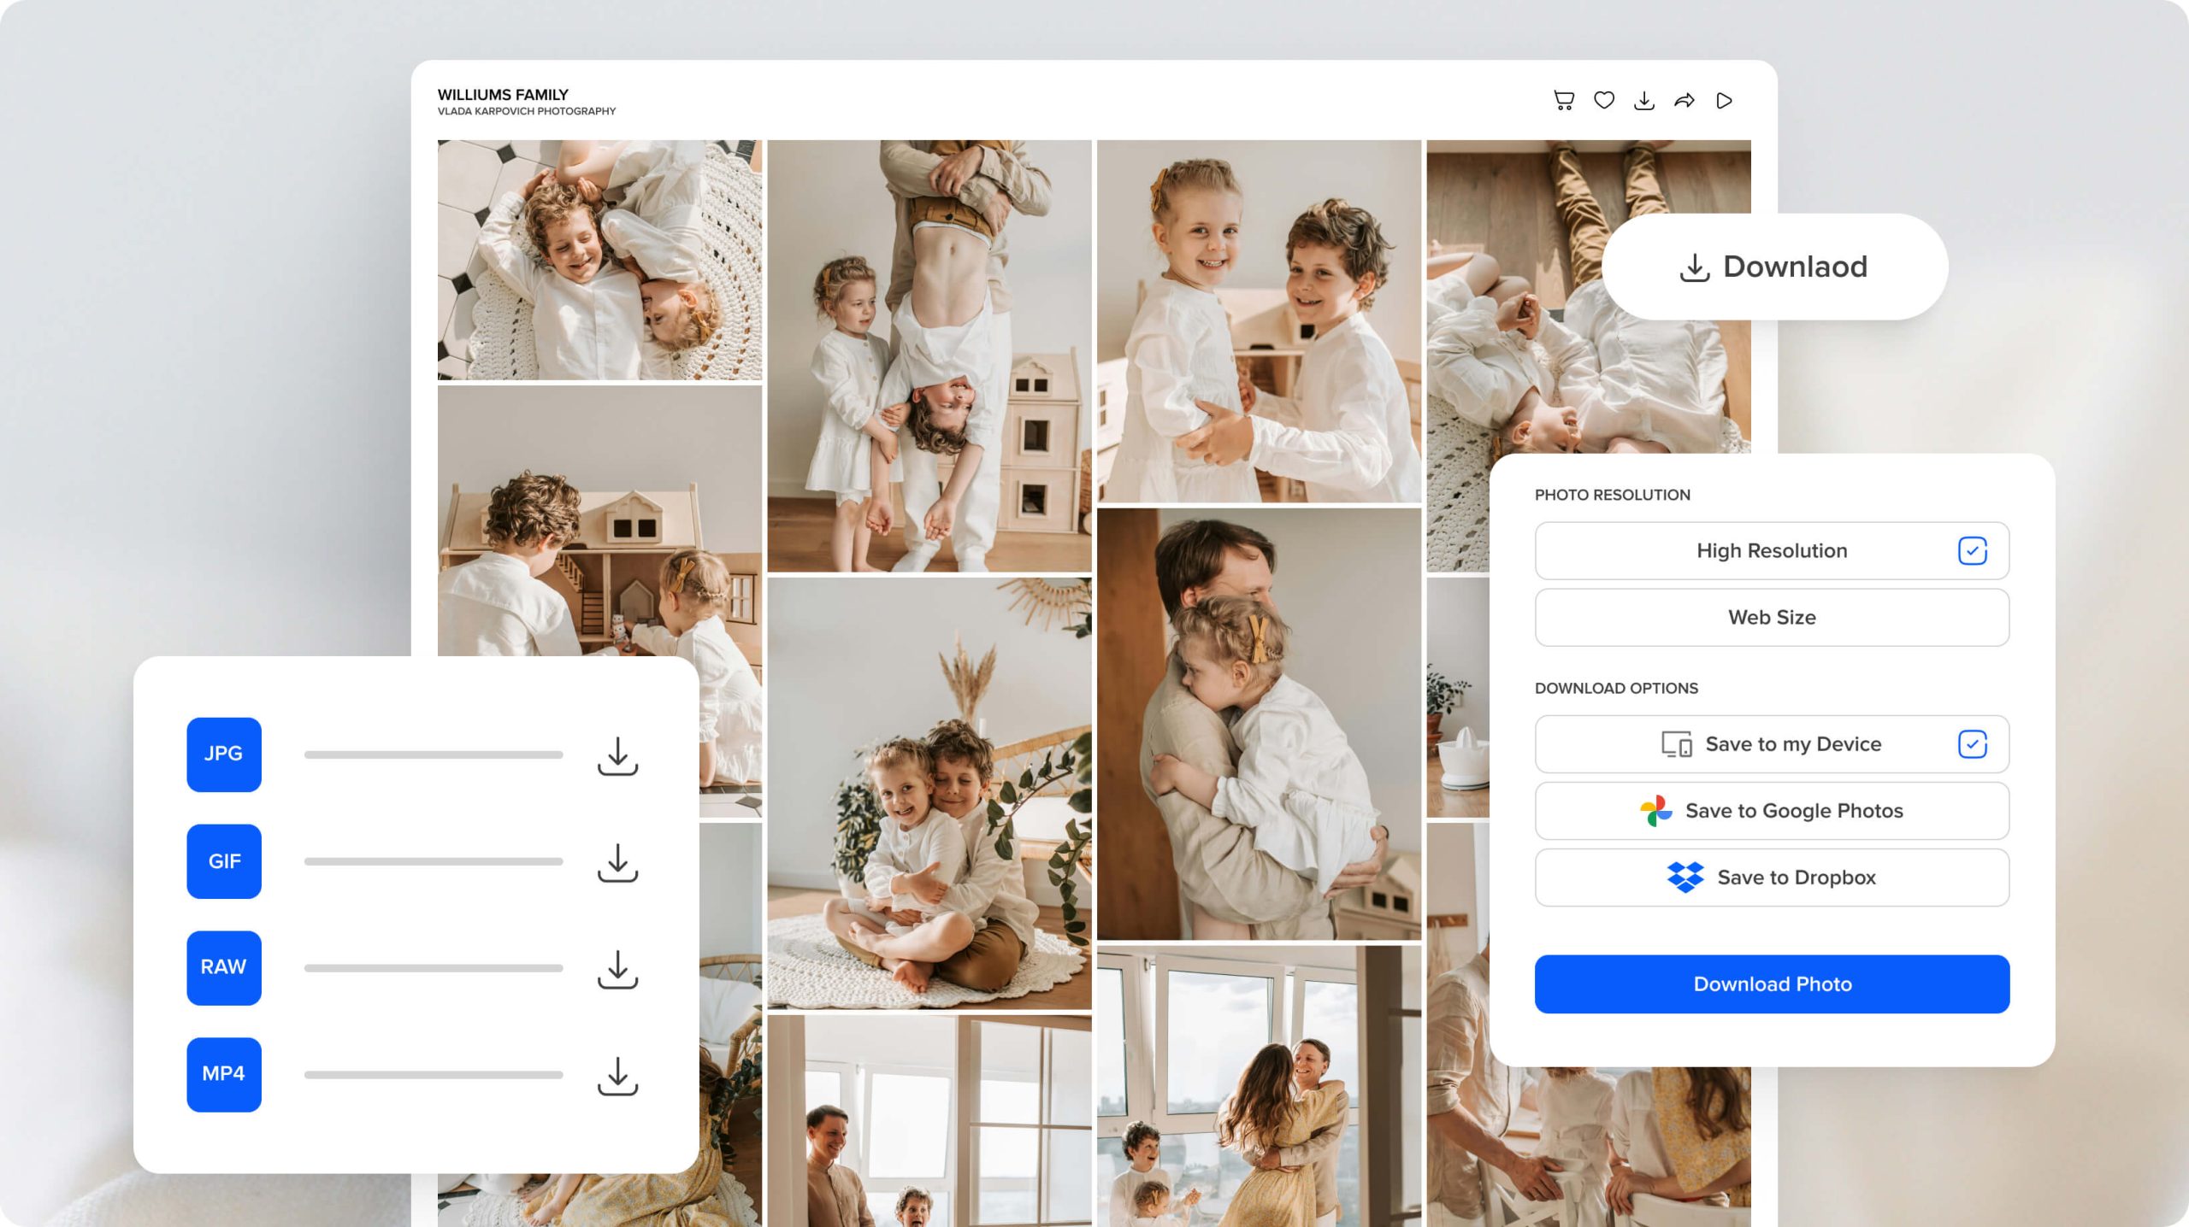Click download icon next to GIF
2189x1227 pixels.
pyautogui.click(x=617, y=862)
